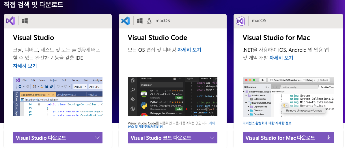
Task: Open 라이선스 활성화에 대한 자세한 정보 link
Action: point(267,123)
